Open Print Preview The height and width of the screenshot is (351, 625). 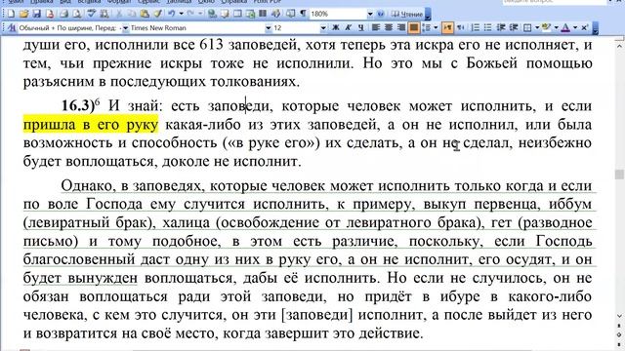click(76, 14)
